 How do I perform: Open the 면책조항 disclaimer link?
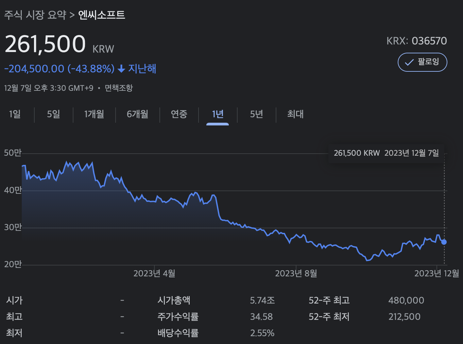click(x=119, y=88)
